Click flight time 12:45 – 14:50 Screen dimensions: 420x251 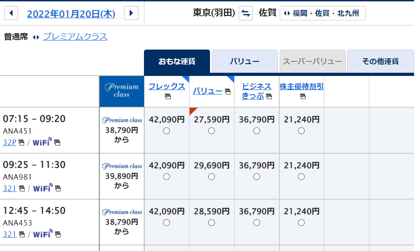click(34, 211)
